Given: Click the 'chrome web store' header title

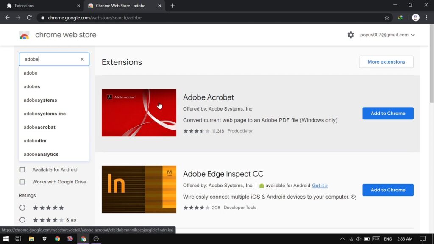Looking at the screenshot, I should pos(66,35).
